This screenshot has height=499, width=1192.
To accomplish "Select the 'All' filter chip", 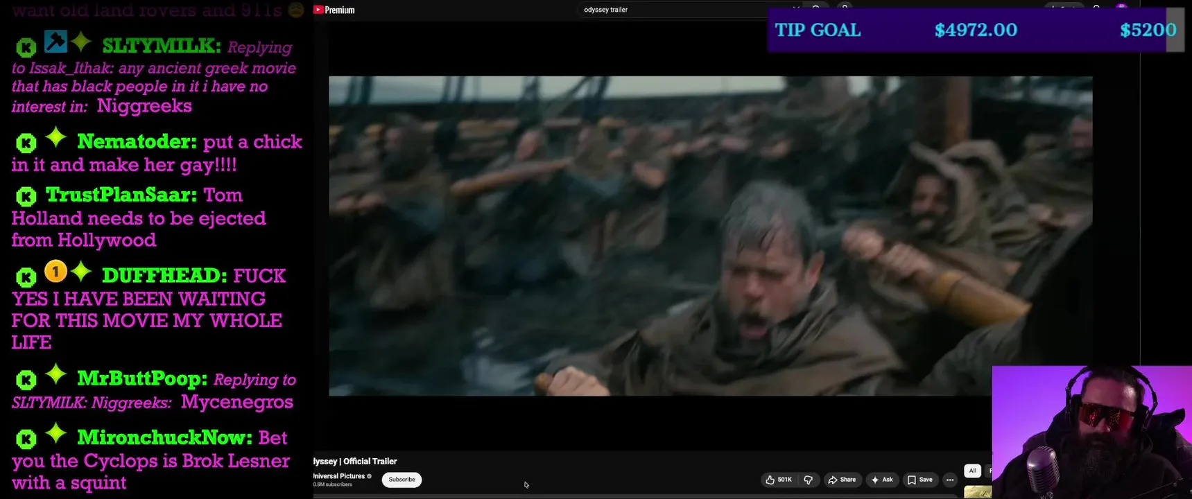I will click(x=972, y=471).
